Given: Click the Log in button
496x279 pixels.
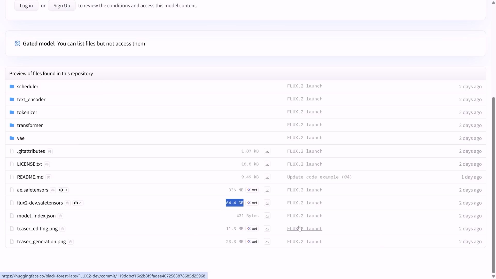Looking at the screenshot, I should click(x=26, y=5).
